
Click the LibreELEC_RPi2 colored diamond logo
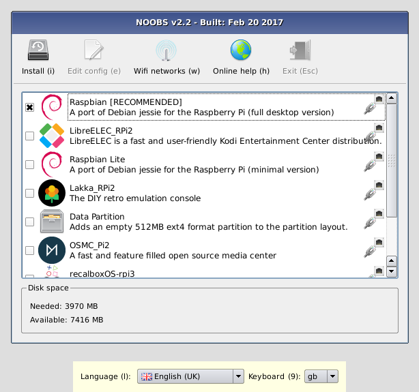[52, 136]
